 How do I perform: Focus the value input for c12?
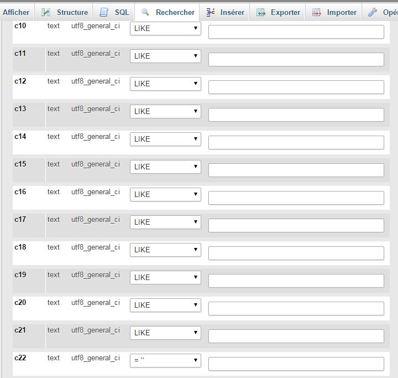point(296,87)
